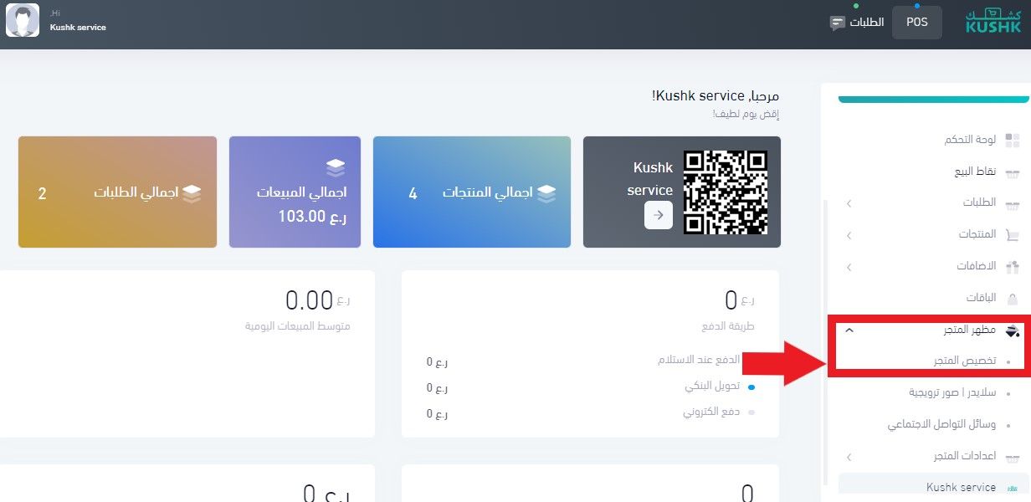Click the طريقة الدفع label
This screenshot has width=1031, height=502.
tap(728, 327)
